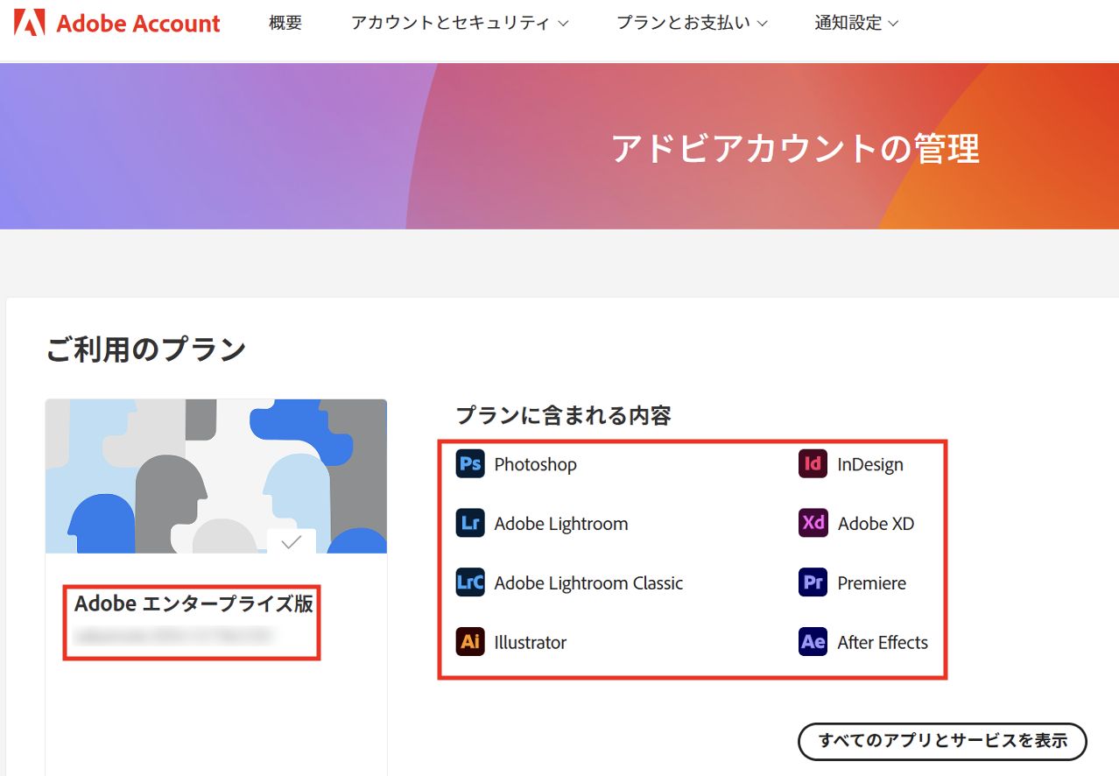Click the checkmark on the plan card
Image resolution: width=1119 pixels, height=776 pixels.
pos(292,542)
